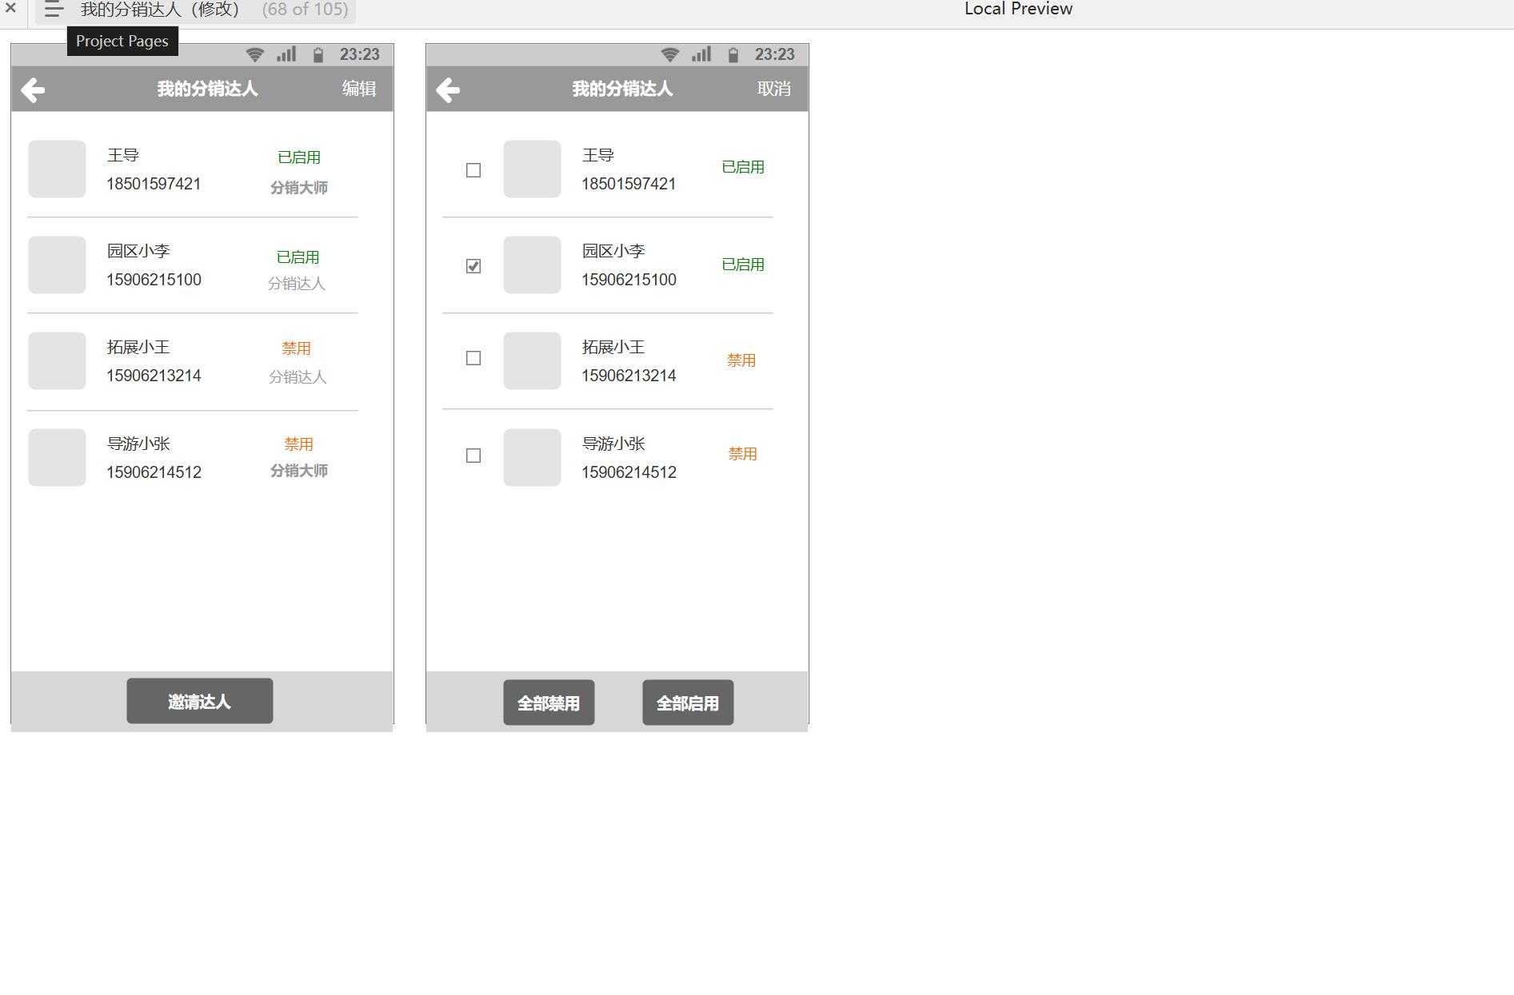Close the preview sidebar with X icon
Image resolution: width=1514 pixels, height=995 pixels.
point(10,8)
